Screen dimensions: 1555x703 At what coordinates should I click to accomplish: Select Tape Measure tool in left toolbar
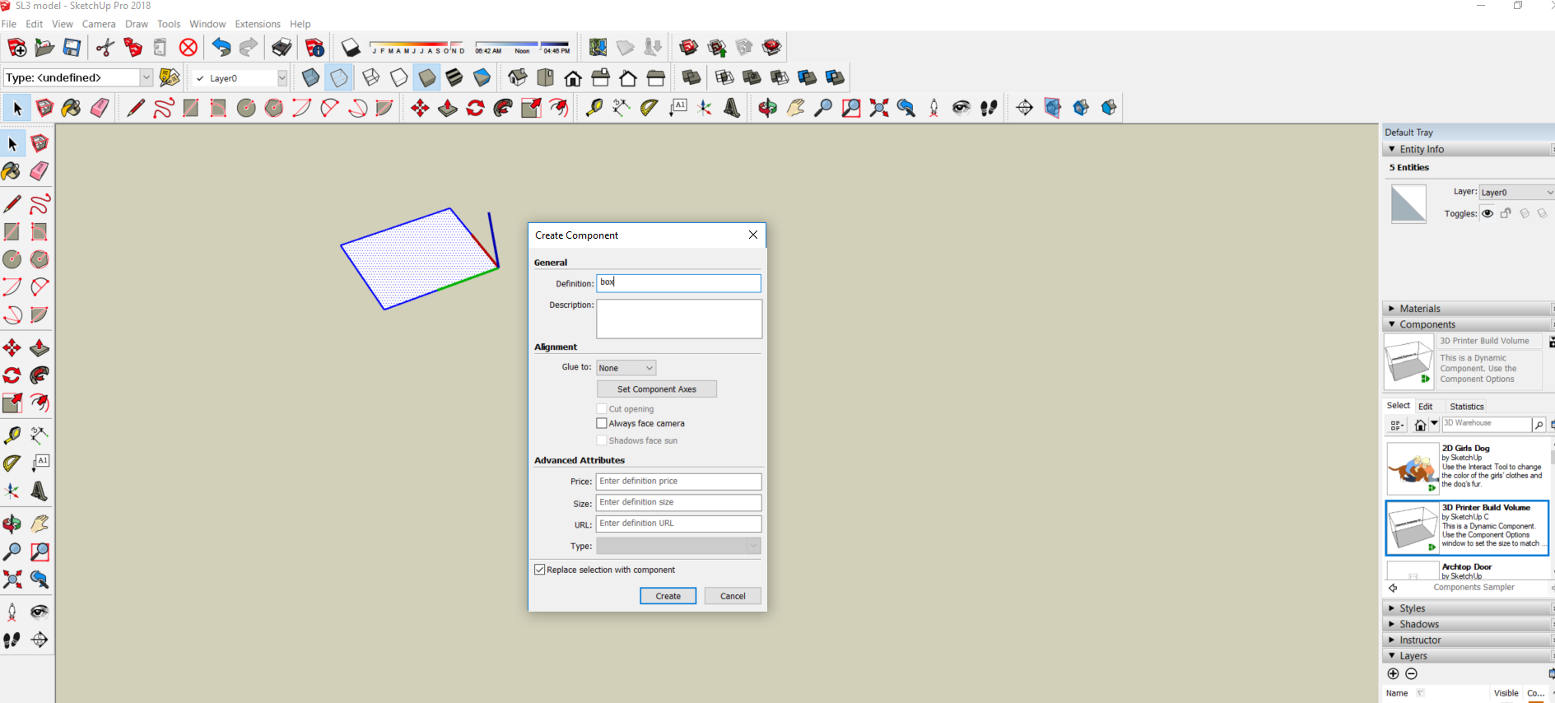tap(12, 435)
